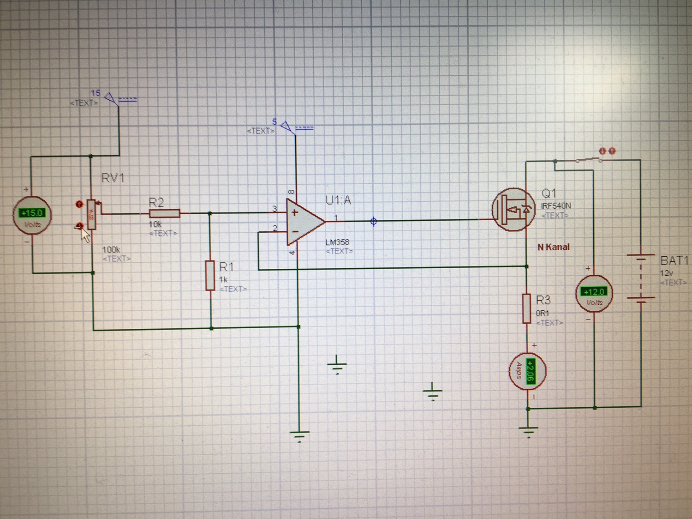Click the 12v value under BAT1
The height and width of the screenshot is (519, 692).
point(667,273)
